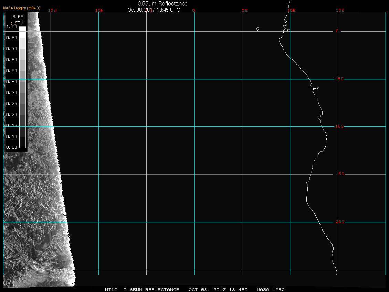Click the red 15S latitude label
Viewport: 389px width, 292px height.
click(x=340, y=174)
